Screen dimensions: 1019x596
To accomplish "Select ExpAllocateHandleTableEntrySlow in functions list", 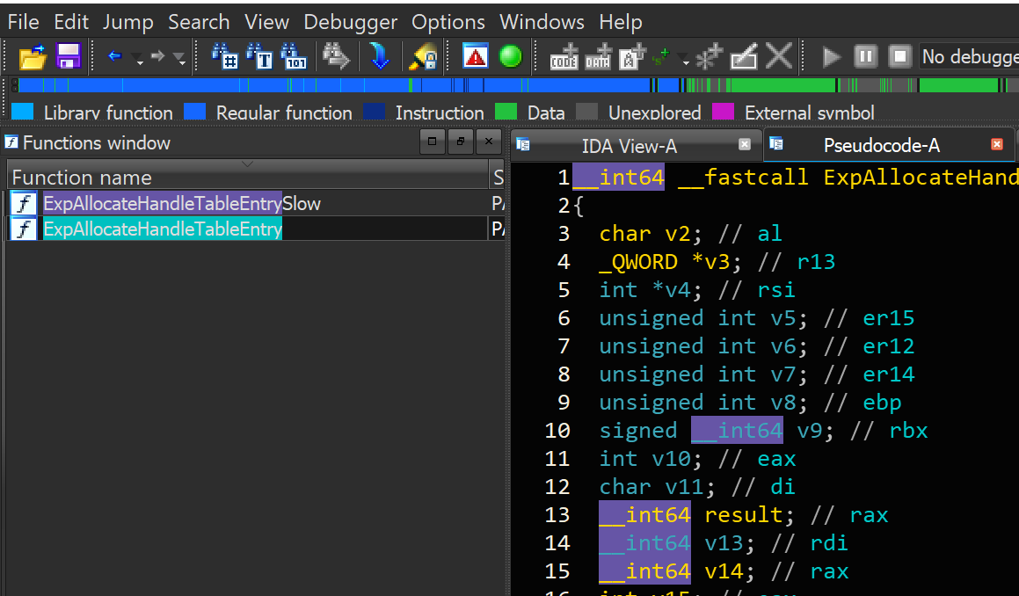I will point(182,203).
